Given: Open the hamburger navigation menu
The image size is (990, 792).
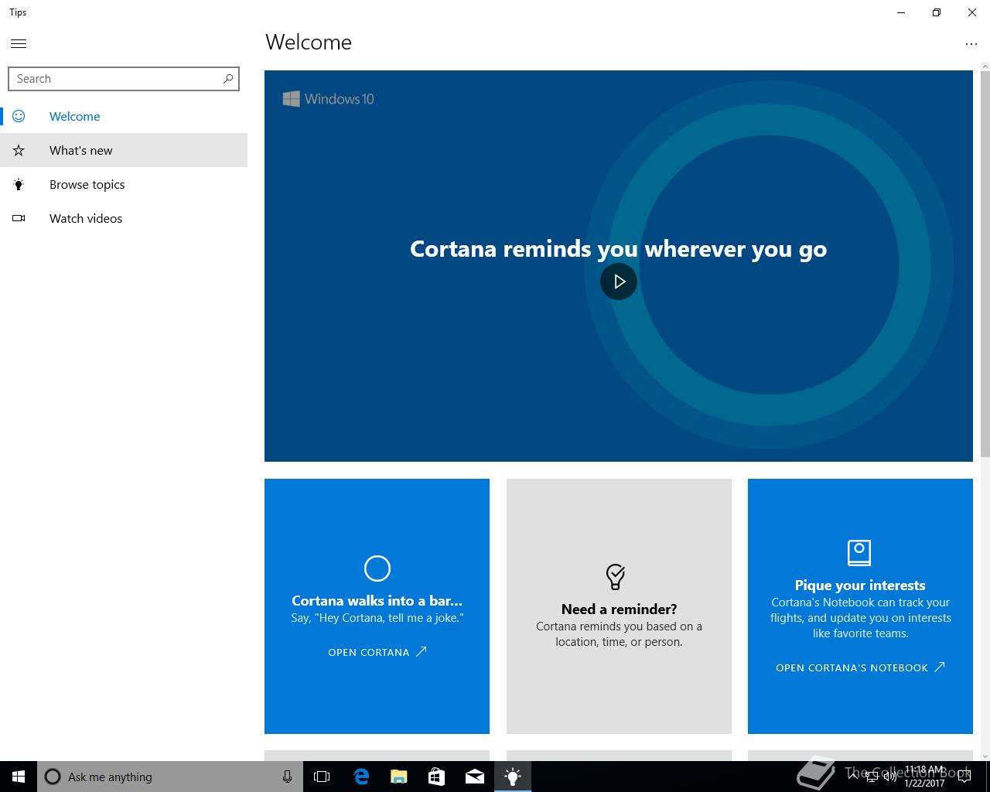Looking at the screenshot, I should 19,43.
